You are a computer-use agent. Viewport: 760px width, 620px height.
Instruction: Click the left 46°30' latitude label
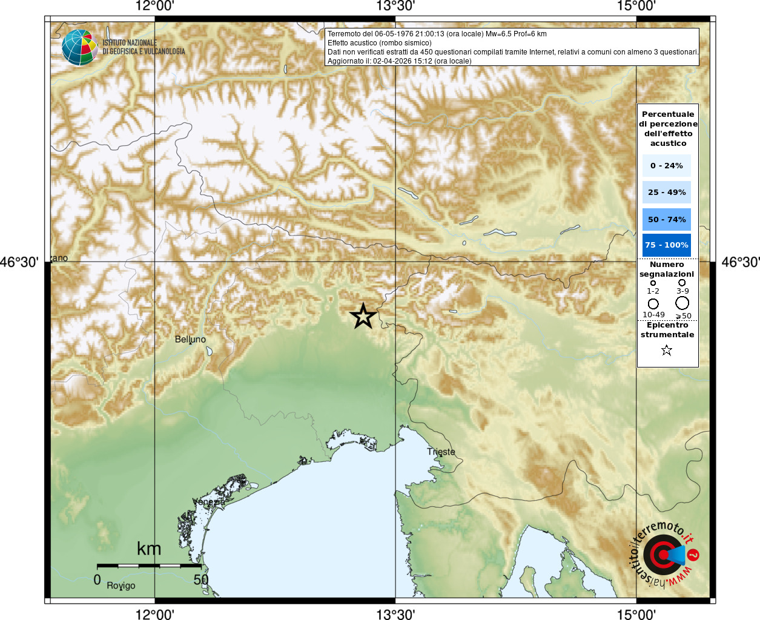(x=19, y=262)
